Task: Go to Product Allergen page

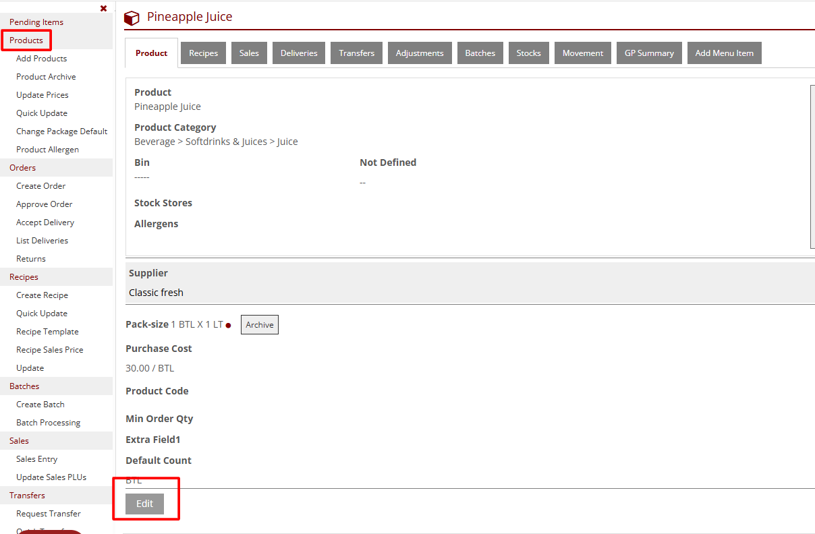Action: click(47, 150)
